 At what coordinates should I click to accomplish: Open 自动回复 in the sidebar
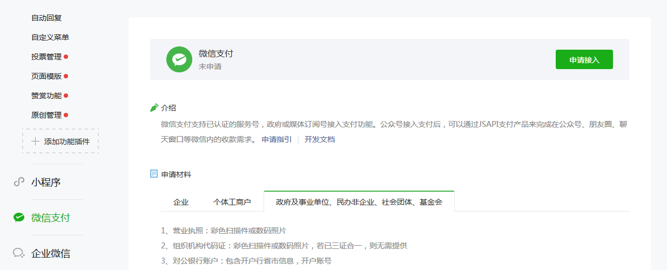[x=46, y=18]
